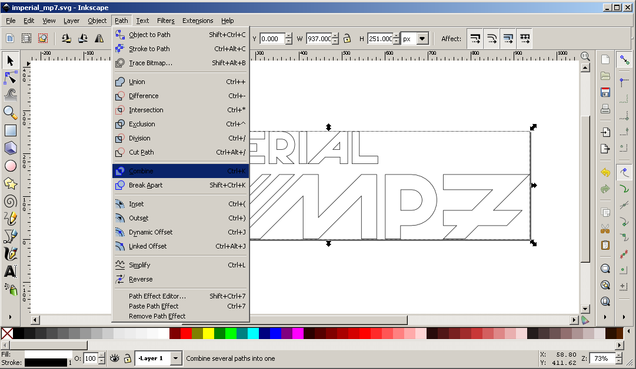The width and height of the screenshot is (636, 369).
Task: Select the Node editing tool
Action: [x=10, y=78]
